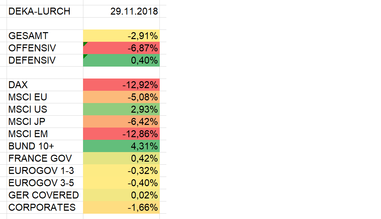Click the FRANCE GOV label cell
The image size is (381, 219).
tap(40, 158)
